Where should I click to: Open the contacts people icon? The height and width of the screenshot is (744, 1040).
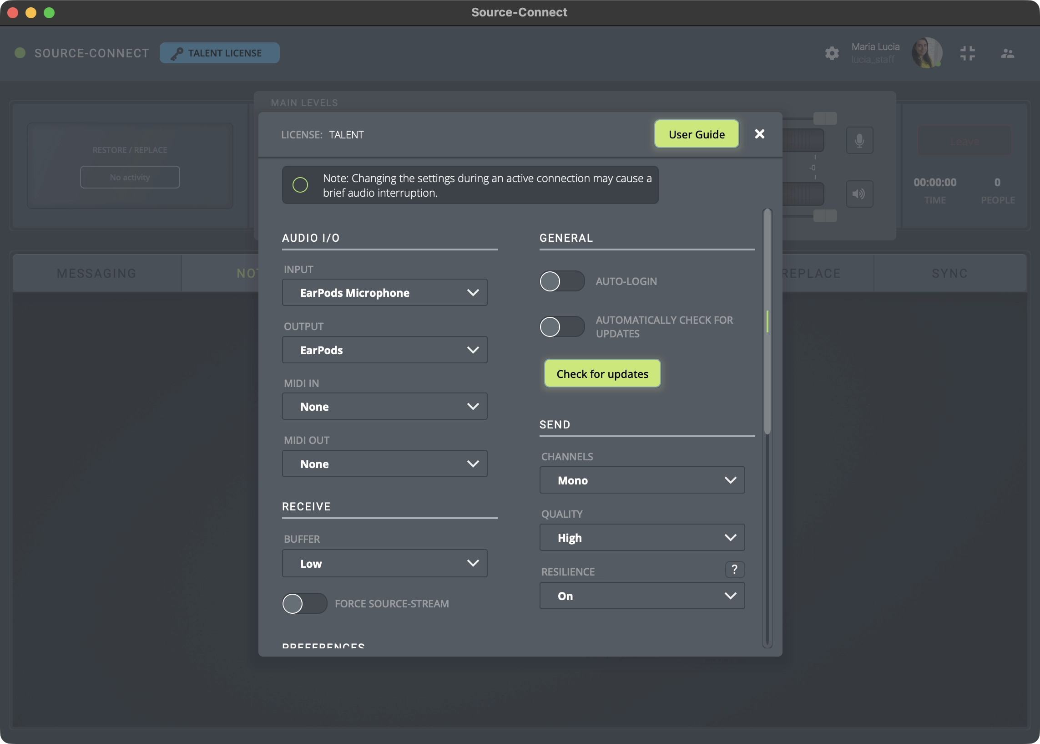(x=1007, y=53)
